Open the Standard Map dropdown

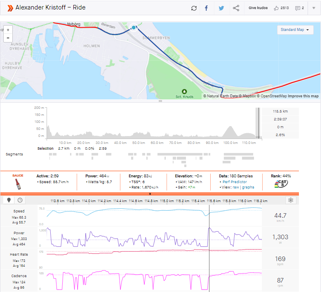[295, 30]
